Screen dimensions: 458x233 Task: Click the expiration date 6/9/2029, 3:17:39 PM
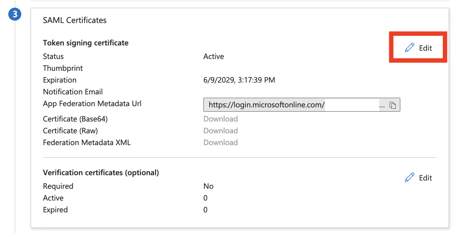click(239, 80)
